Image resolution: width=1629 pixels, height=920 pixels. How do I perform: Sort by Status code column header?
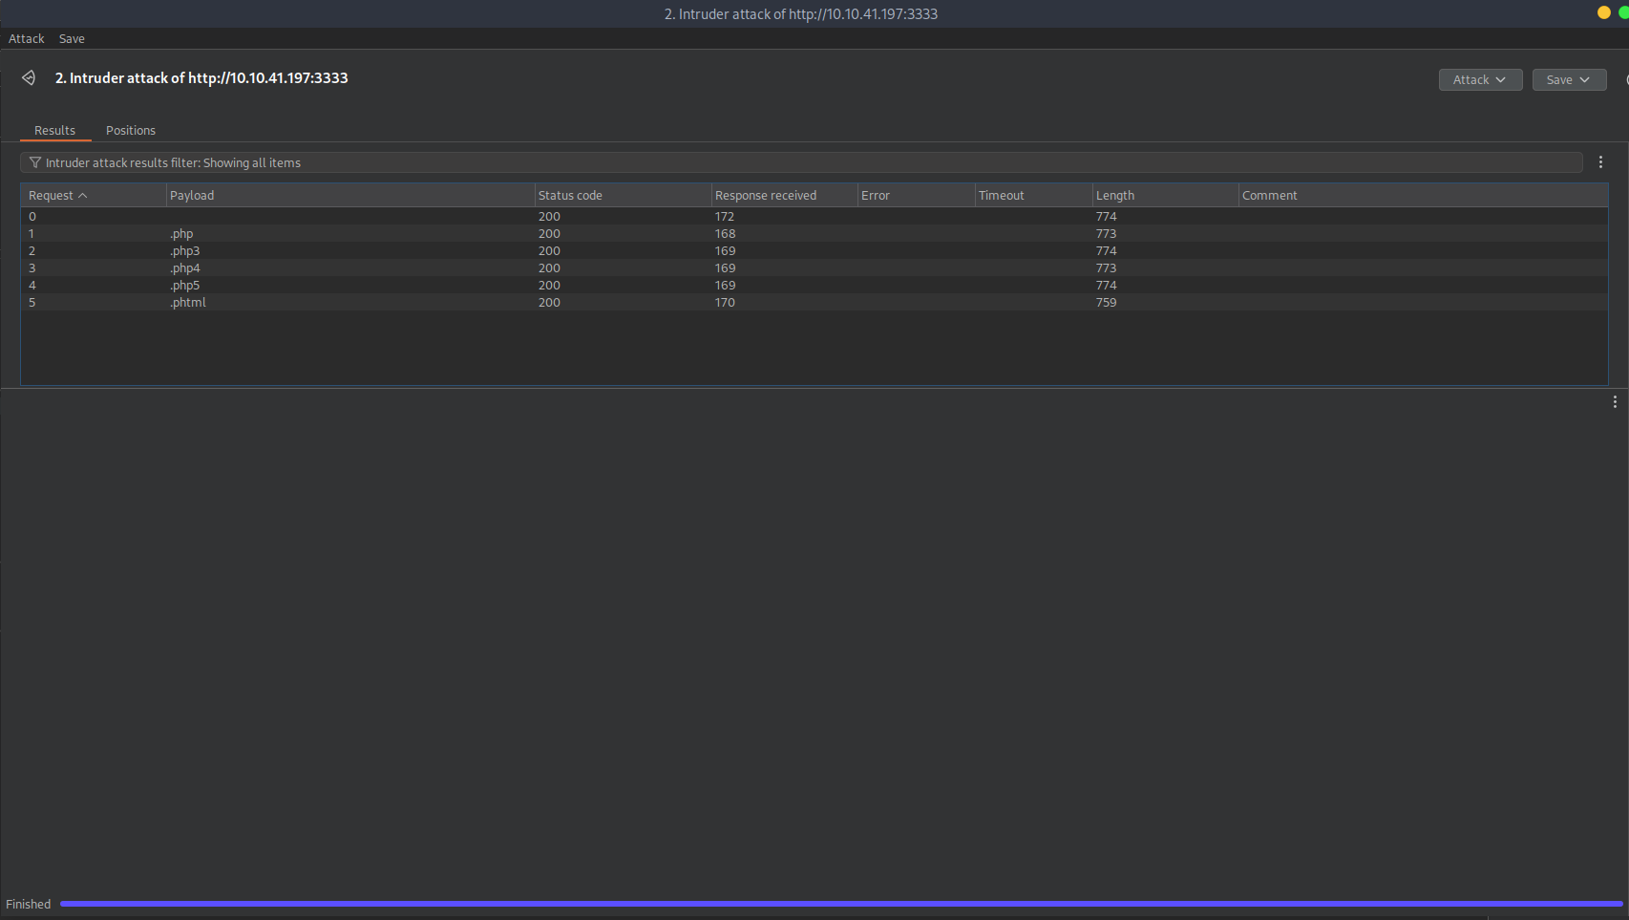point(623,195)
